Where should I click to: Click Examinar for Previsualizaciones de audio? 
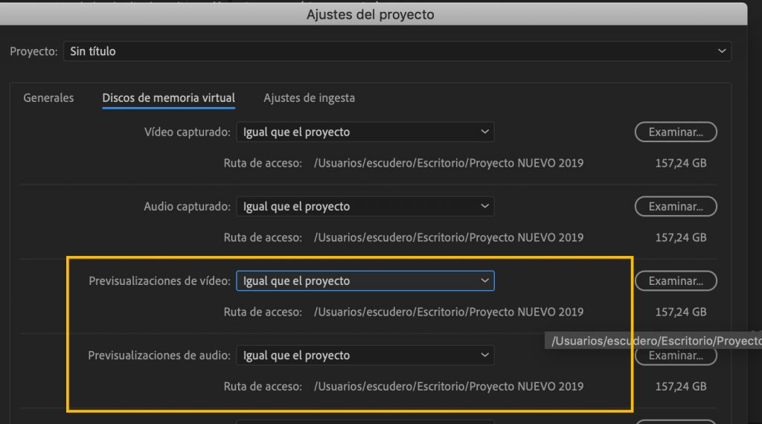click(x=675, y=356)
